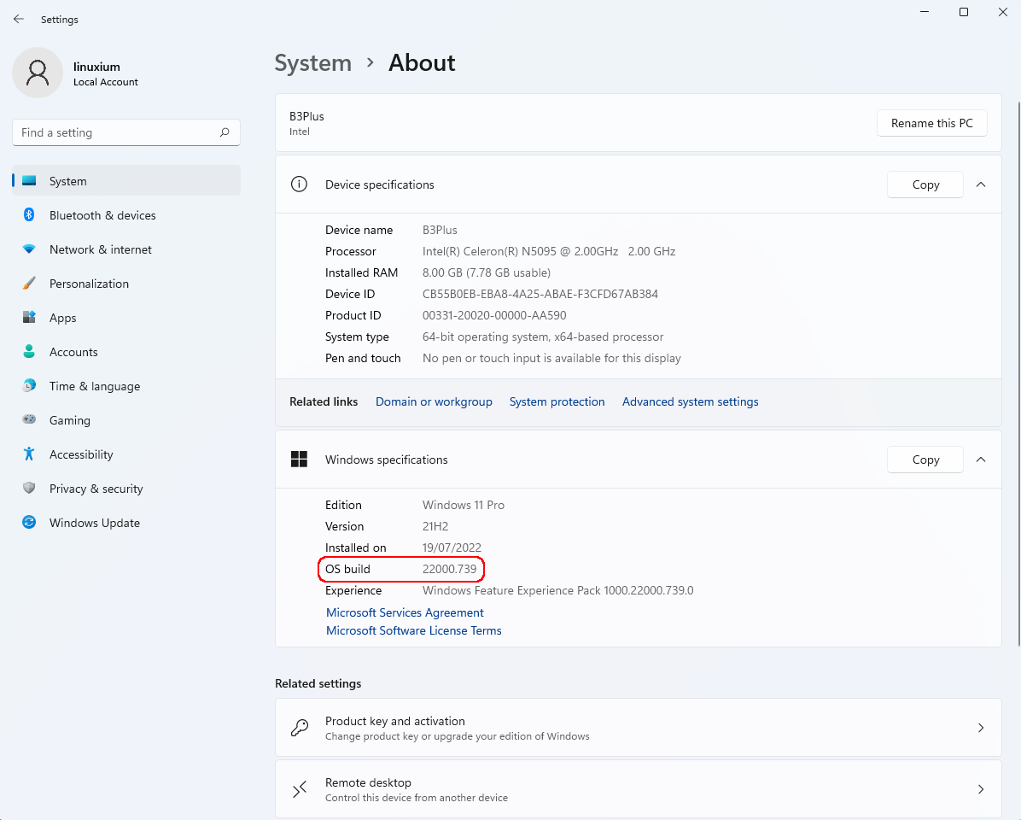Click the processor value Intel Celeron N5095
The width and height of the screenshot is (1021, 820).
(549, 251)
